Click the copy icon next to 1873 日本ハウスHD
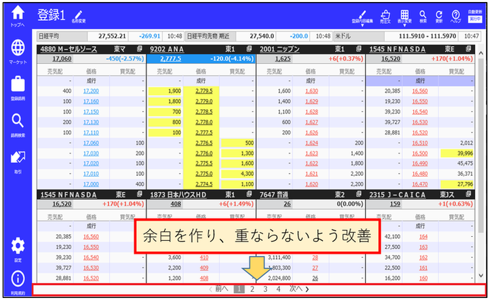490x300 pixels. (249, 194)
